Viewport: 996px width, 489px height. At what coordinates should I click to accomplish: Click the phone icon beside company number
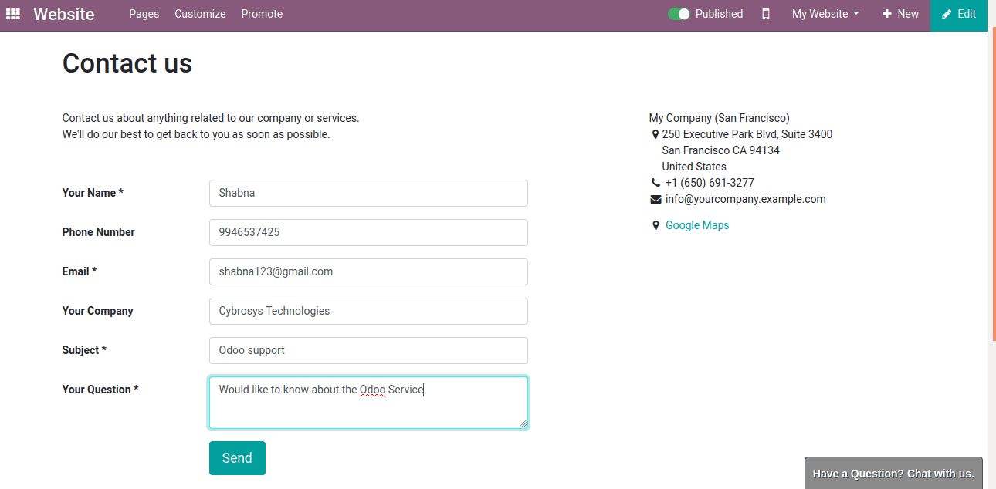(x=656, y=183)
